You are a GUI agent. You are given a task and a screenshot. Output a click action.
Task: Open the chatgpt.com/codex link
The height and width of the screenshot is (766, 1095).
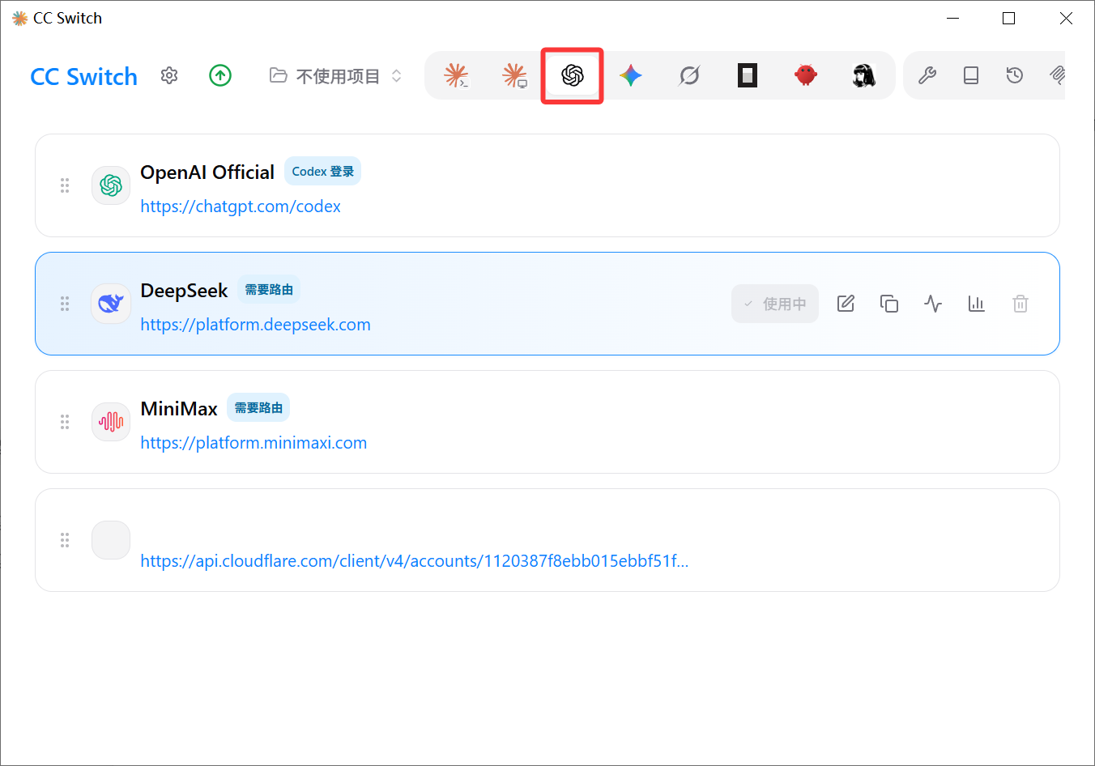coord(241,206)
